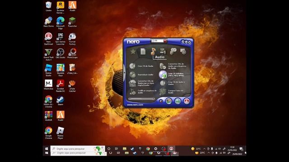Open Nero StartSmart desktop icon

(x=48, y=39)
